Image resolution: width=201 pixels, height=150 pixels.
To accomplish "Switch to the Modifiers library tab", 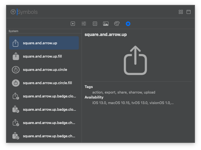I will pyautogui.click(x=84, y=24).
